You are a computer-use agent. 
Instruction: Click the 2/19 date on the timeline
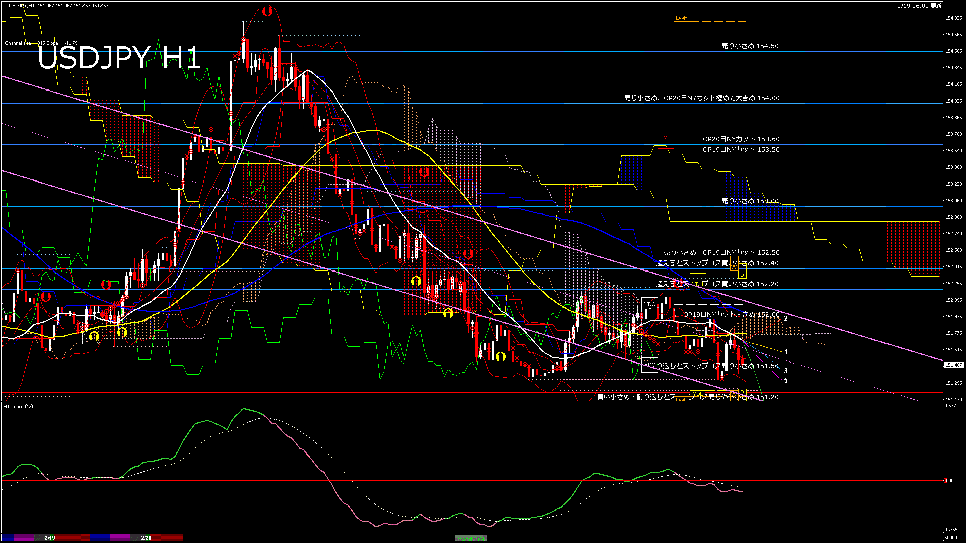49,538
